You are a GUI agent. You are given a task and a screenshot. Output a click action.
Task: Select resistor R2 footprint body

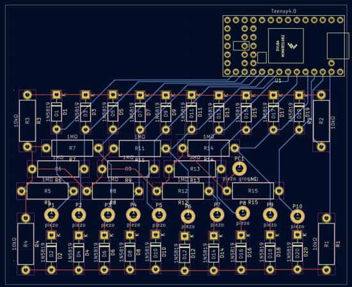(x=321, y=121)
